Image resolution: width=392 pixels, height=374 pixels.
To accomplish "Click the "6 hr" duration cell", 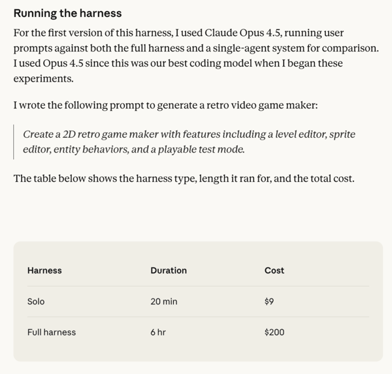I will point(157,332).
